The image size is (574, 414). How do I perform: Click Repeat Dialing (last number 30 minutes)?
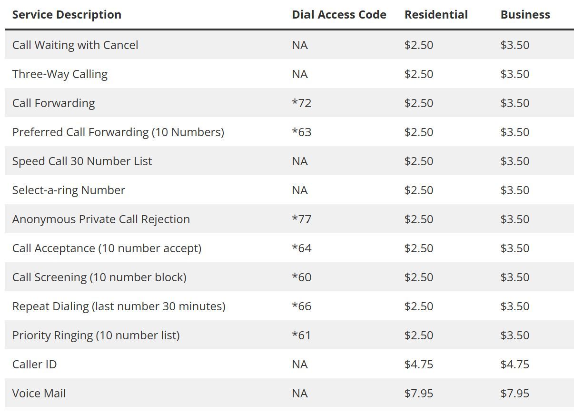(119, 306)
